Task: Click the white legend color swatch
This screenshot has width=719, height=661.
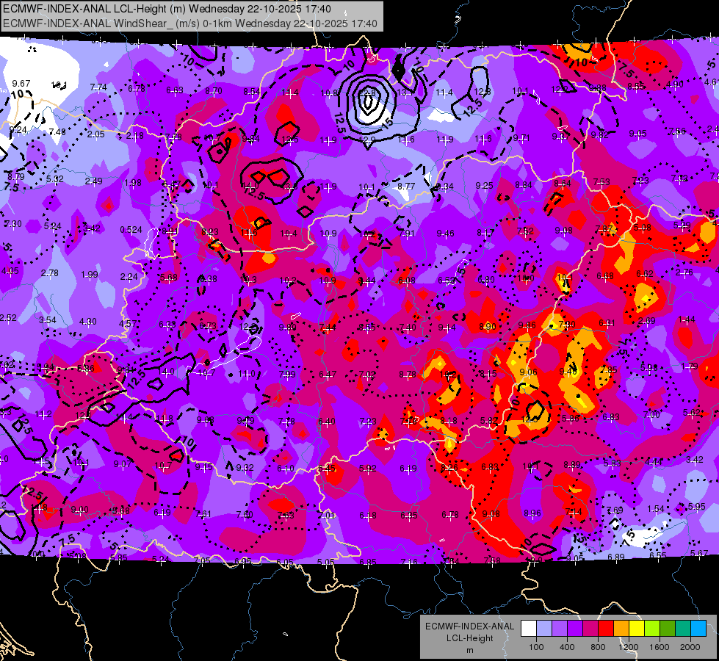Action: (529, 629)
